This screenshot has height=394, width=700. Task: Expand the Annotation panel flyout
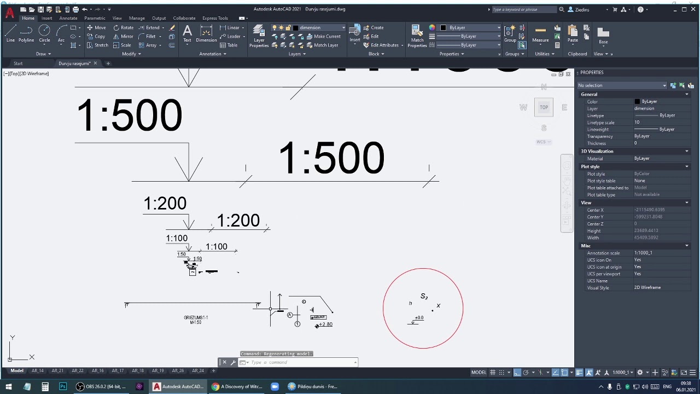[x=213, y=54]
